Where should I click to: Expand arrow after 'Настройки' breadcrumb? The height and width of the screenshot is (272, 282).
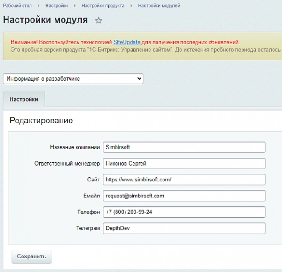[75, 6]
